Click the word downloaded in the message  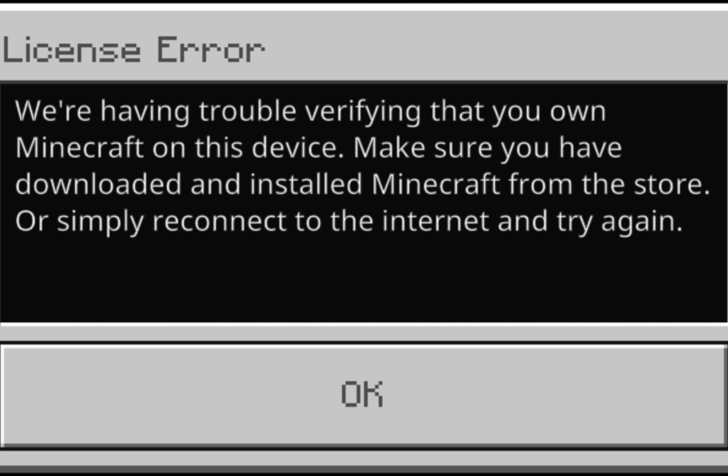[x=98, y=184]
